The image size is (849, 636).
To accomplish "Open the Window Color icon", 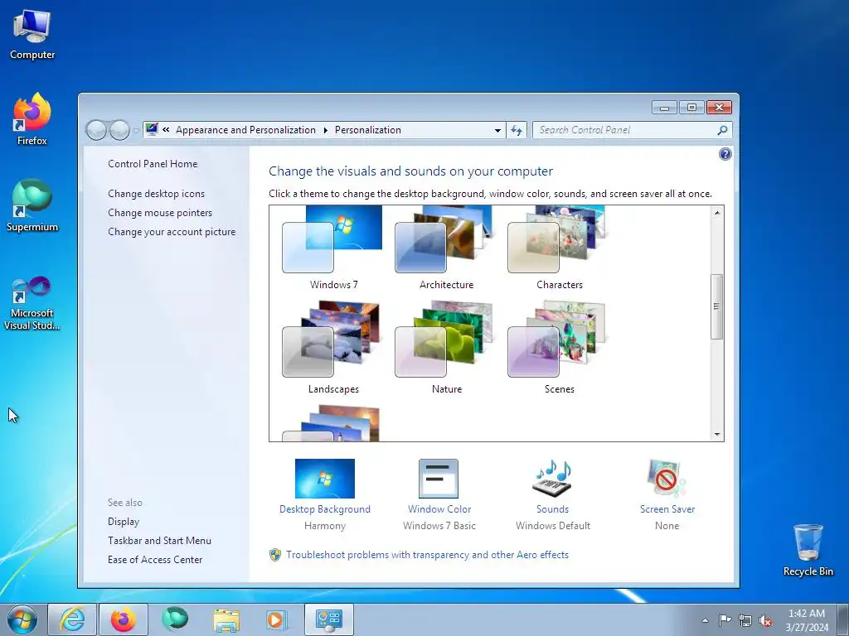I will (x=439, y=479).
